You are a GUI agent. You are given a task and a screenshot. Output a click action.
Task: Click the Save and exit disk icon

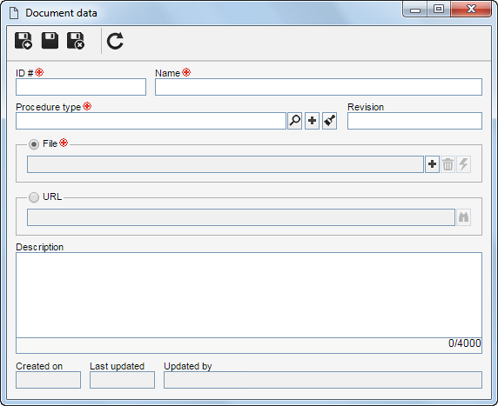coord(76,41)
